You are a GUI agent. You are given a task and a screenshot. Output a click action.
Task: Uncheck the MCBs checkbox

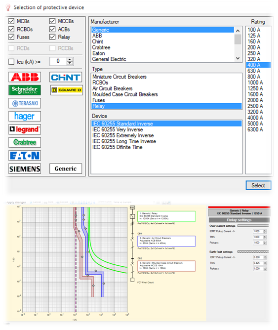(x=11, y=21)
